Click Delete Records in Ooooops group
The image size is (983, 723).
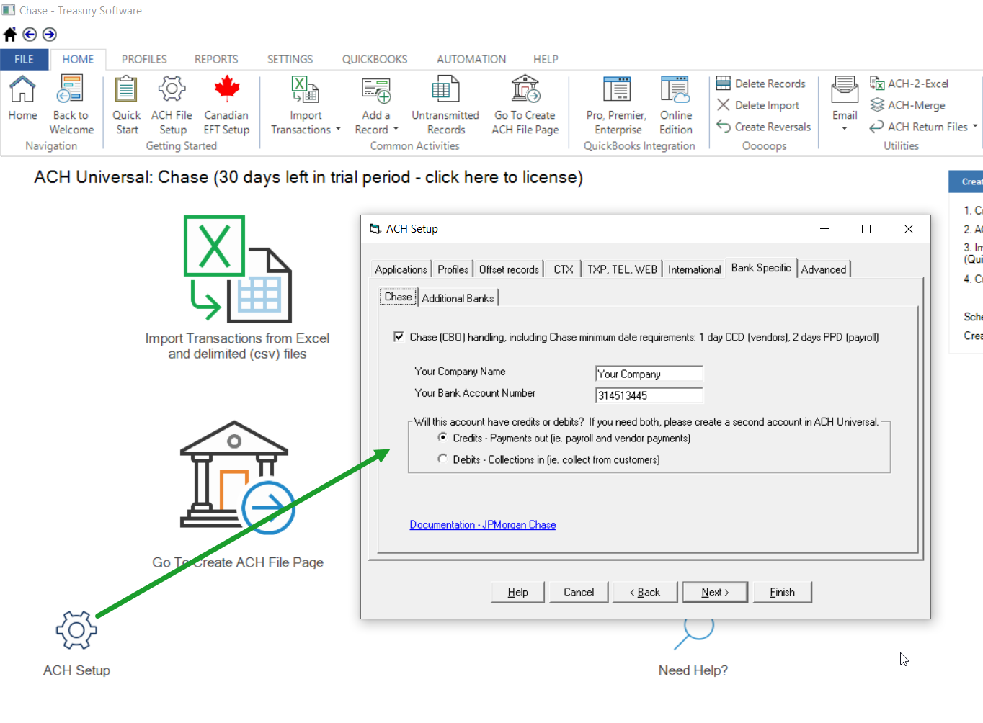click(761, 84)
